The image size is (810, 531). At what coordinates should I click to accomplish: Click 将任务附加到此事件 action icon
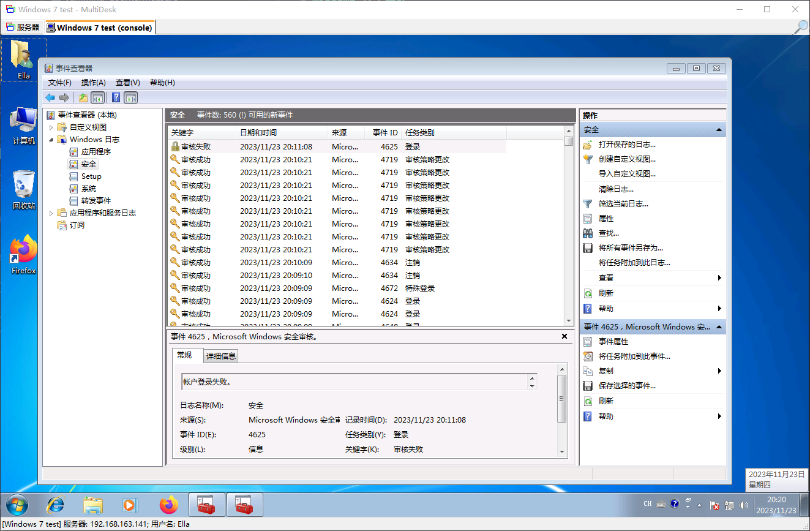pyautogui.click(x=588, y=356)
